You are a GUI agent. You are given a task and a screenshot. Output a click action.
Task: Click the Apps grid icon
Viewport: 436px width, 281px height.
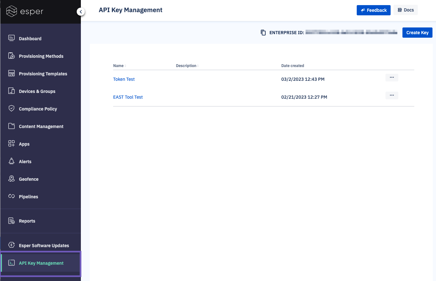tap(12, 144)
